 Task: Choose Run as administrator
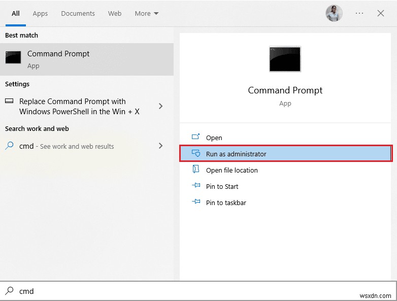[x=236, y=154]
